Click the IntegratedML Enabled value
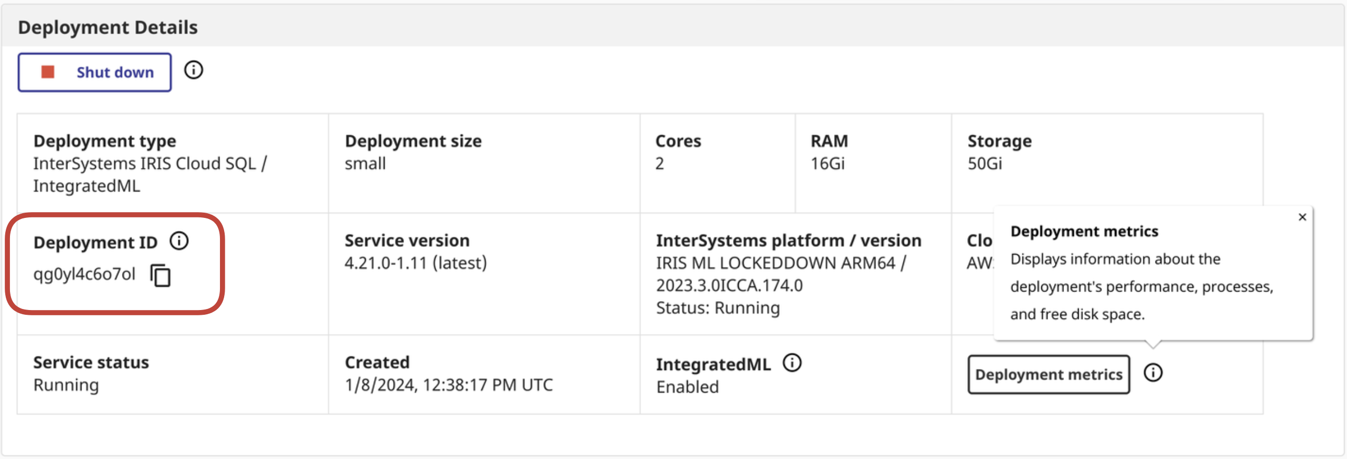 coord(687,387)
